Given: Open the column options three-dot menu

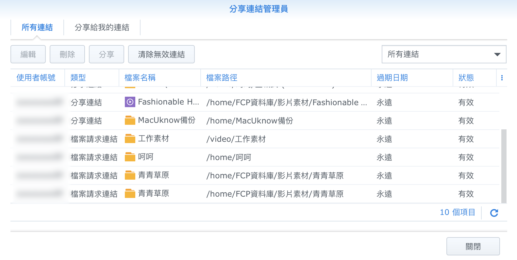Looking at the screenshot, I should [502, 78].
